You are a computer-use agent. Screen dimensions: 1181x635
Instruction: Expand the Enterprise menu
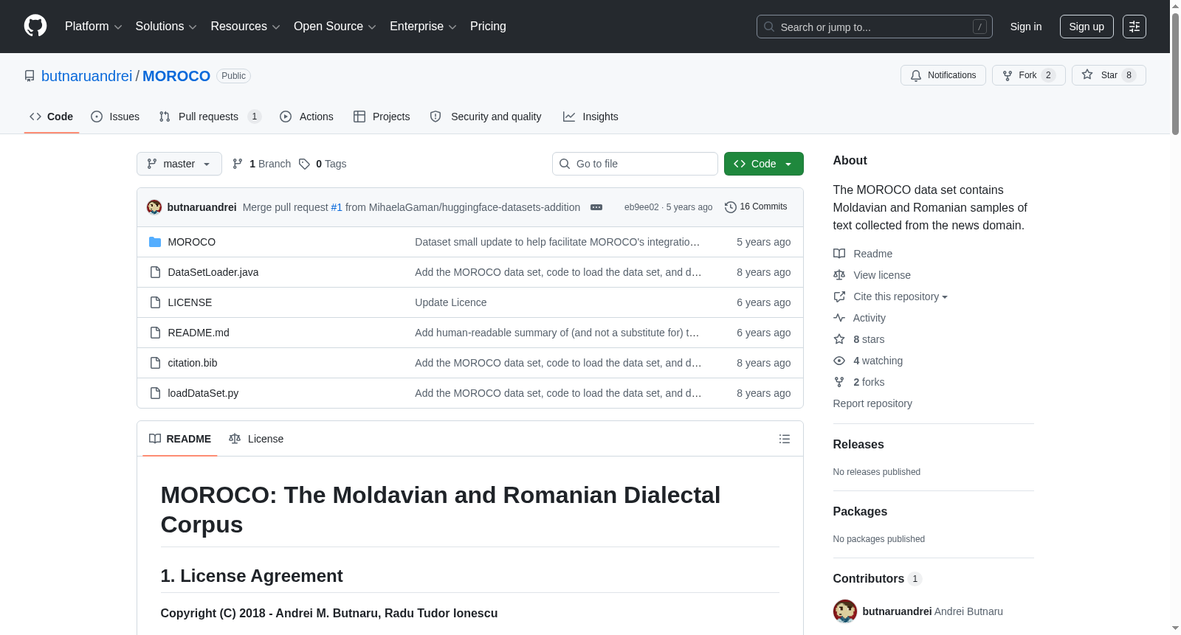[423, 27]
